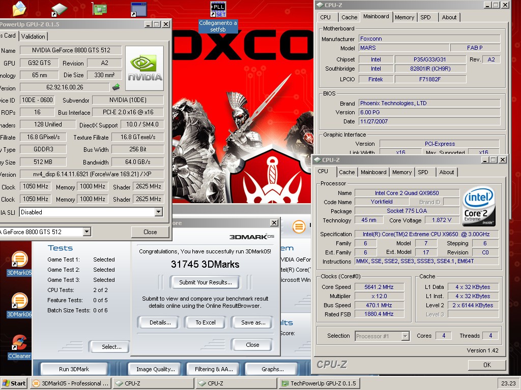Open Graphs in 3DMark05
Viewport: 521px width, 390px height.
point(273,369)
